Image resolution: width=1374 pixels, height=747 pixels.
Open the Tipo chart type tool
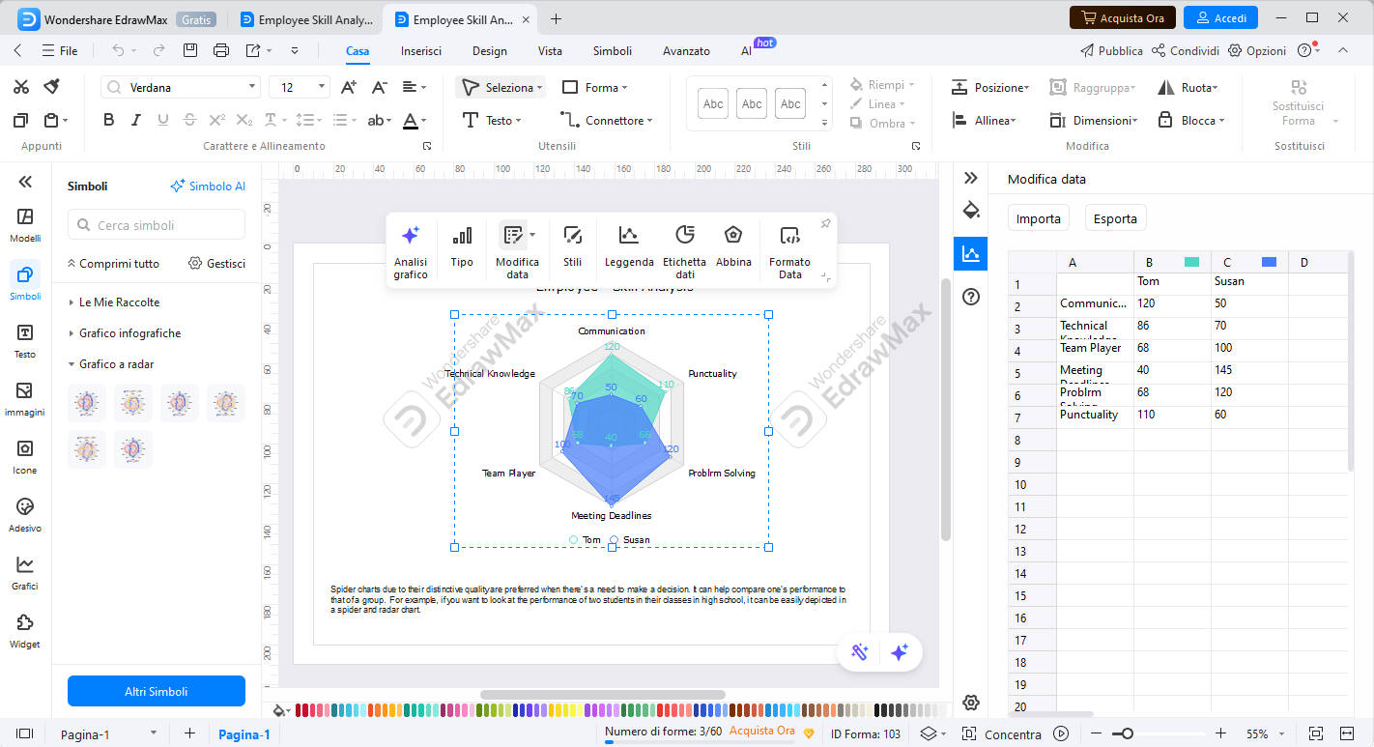(462, 247)
